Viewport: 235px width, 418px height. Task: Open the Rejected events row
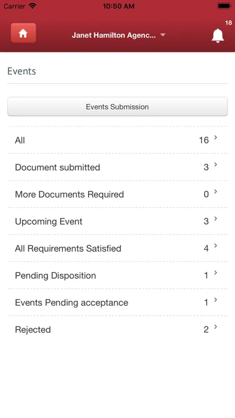[x=117, y=330]
